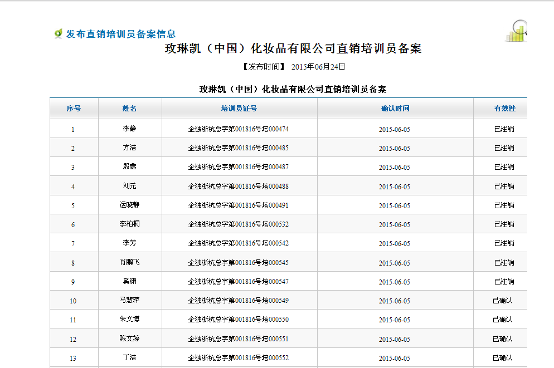Click the certificate number ending in 000552
This screenshot has height=368, width=554.
(239, 358)
